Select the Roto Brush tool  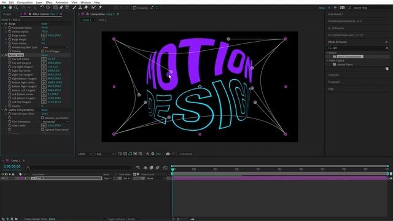point(93,7)
